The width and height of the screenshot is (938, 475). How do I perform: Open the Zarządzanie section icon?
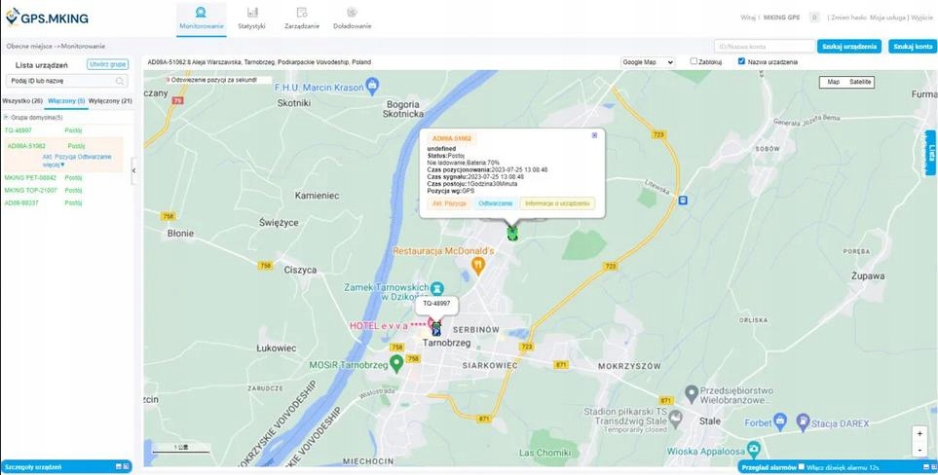301,13
